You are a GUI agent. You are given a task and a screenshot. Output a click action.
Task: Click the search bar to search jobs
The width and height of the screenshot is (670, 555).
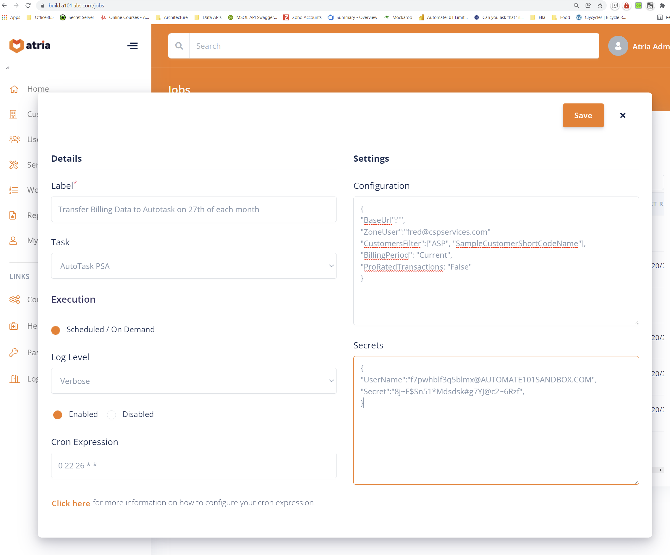[x=383, y=46]
